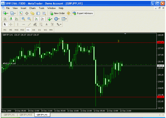
Task: Switch to H4 timeframe
Action: pos(34,30)
